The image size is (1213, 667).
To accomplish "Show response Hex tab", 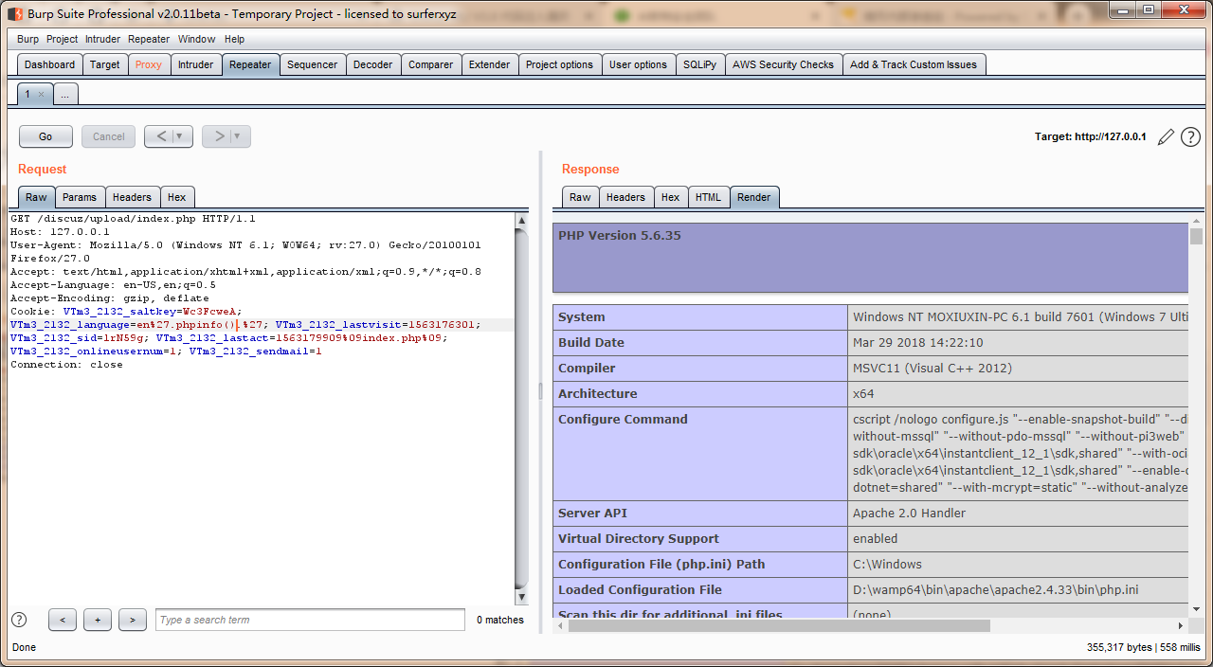I will pyautogui.click(x=670, y=197).
